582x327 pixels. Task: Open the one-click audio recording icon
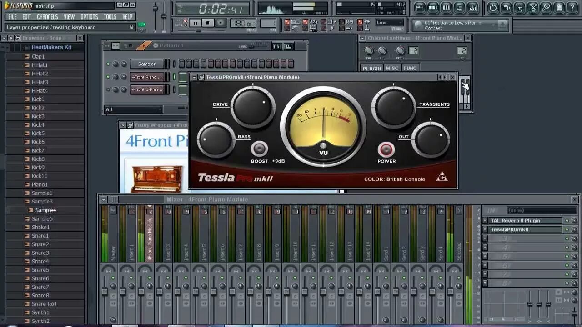tap(546, 8)
